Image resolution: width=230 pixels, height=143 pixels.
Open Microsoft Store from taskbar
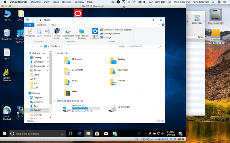[97, 133]
